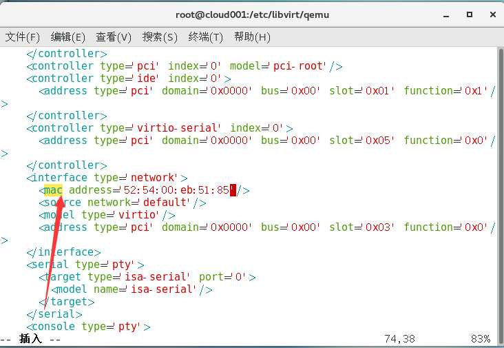Screen dimensions: 504x348
Task: Click the -- 插入 -- mode indicator
Action: [x=30, y=338]
